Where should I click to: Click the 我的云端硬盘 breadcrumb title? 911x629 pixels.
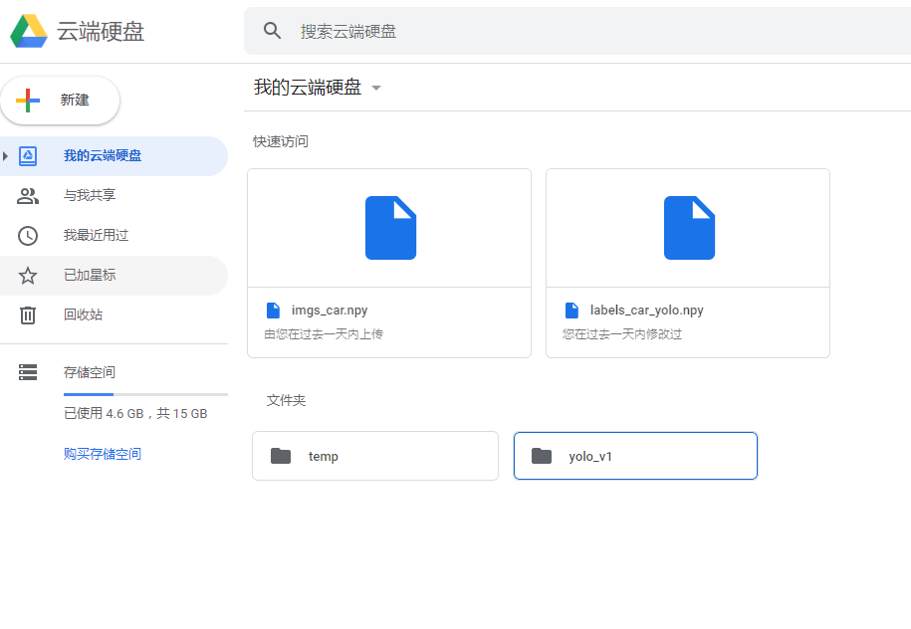pos(308,88)
